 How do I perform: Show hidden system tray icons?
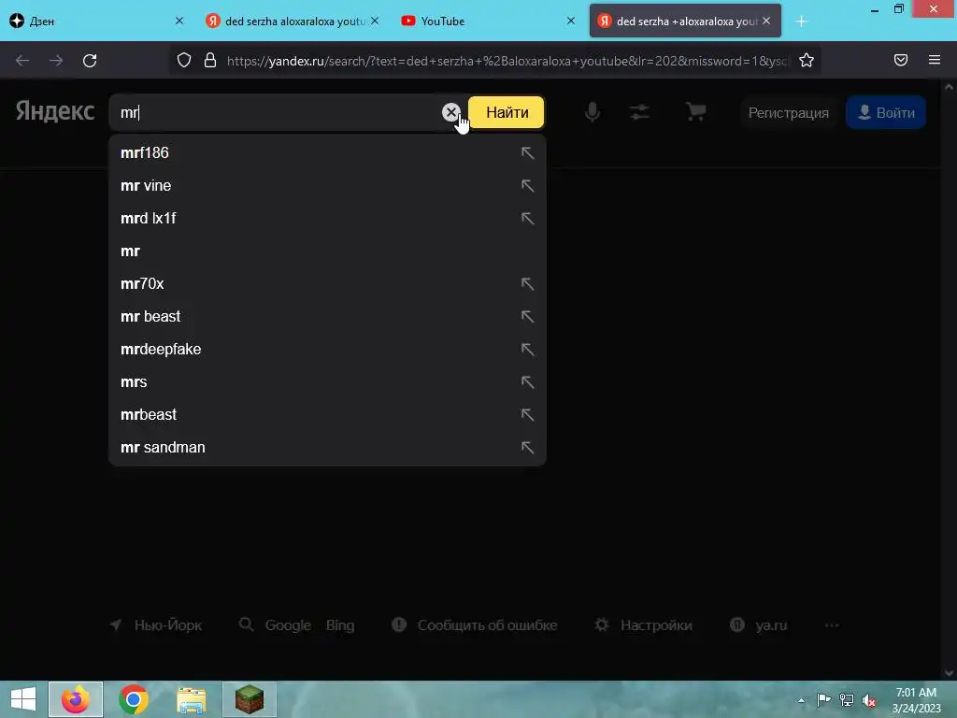(801, 700)
